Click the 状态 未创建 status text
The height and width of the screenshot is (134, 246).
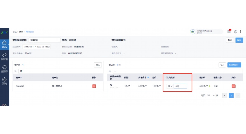tap(69, 40)
